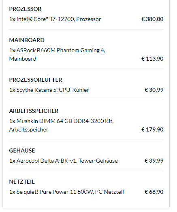Select the PROZESSOR category heading
The width and height of the screenshot is (177, 212).
pos(25,9)
